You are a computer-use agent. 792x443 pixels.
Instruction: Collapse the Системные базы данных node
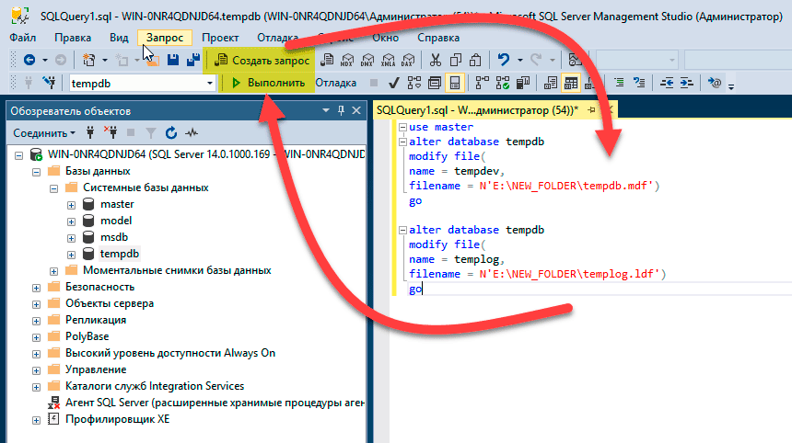coord(54,187)
